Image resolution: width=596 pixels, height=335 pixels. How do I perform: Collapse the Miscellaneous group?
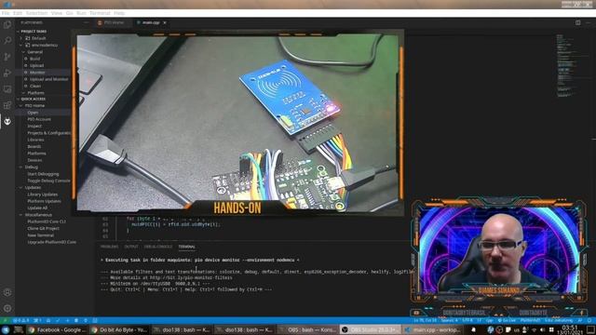point(21,215)
